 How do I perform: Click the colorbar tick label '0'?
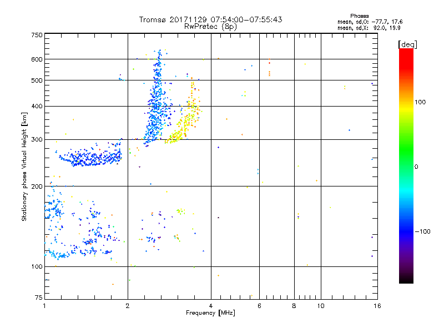pyautogui.click(x=416, y=167)
